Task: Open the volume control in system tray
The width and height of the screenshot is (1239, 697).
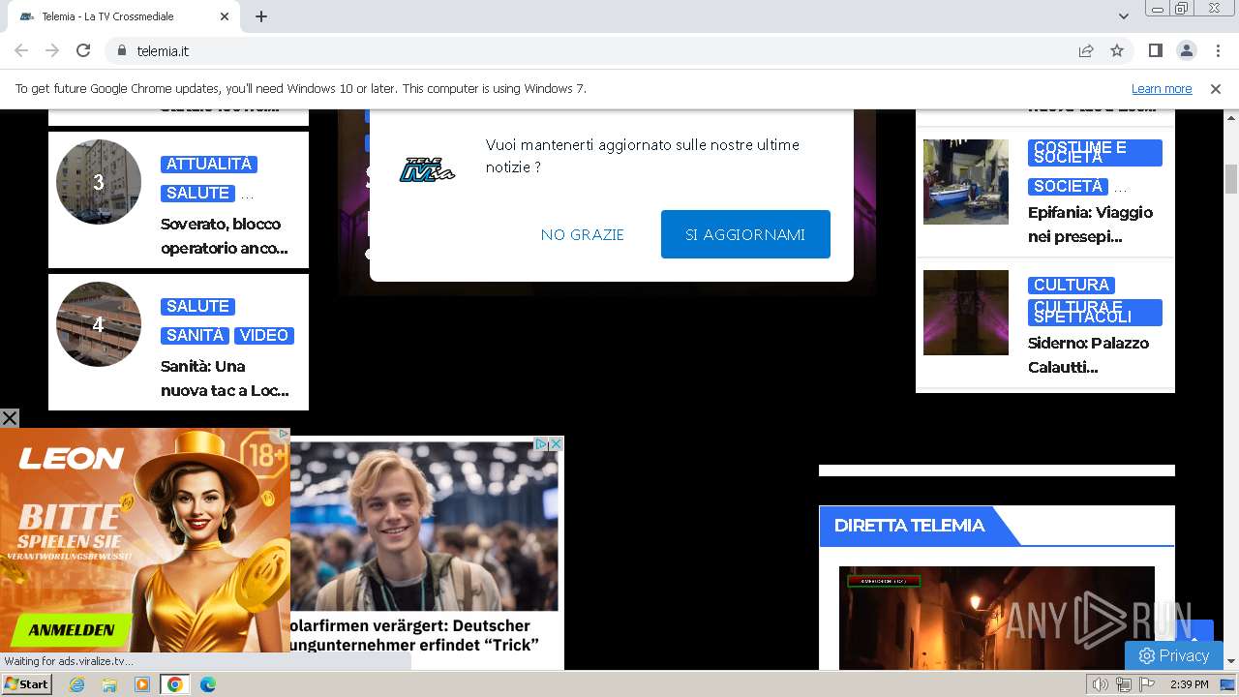Action: pyautogui.click(x=1101, y=684)
